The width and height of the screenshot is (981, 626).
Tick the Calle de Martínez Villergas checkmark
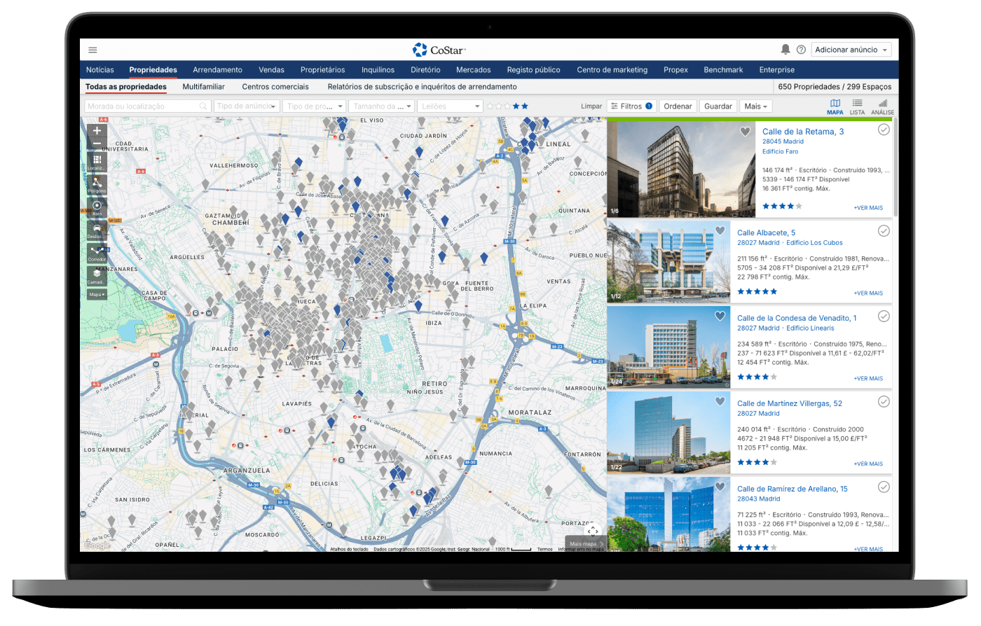click(x=884, y=401)
